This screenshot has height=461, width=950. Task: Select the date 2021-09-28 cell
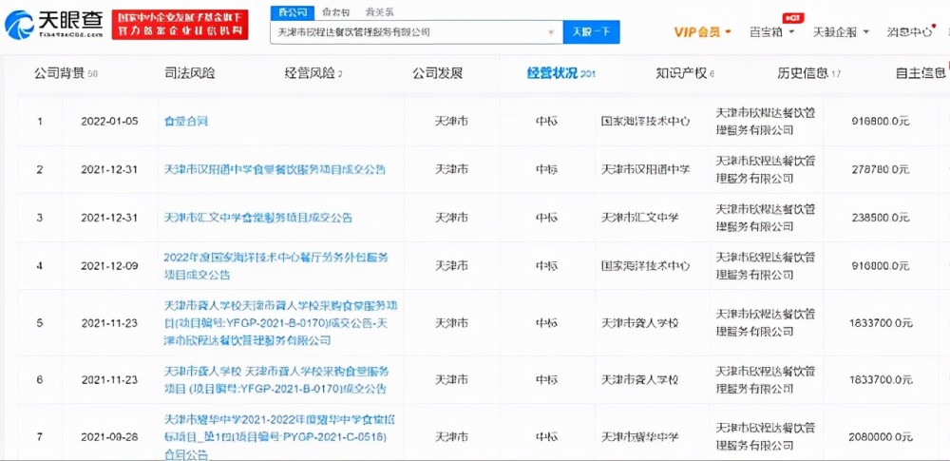109,436
